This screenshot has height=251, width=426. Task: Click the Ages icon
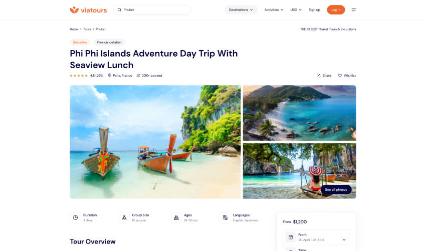point(176,217)
